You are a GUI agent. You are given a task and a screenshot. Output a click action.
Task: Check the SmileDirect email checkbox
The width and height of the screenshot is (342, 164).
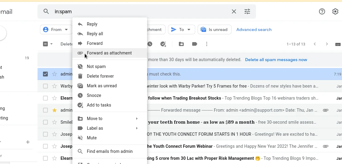tap(45, 122)
